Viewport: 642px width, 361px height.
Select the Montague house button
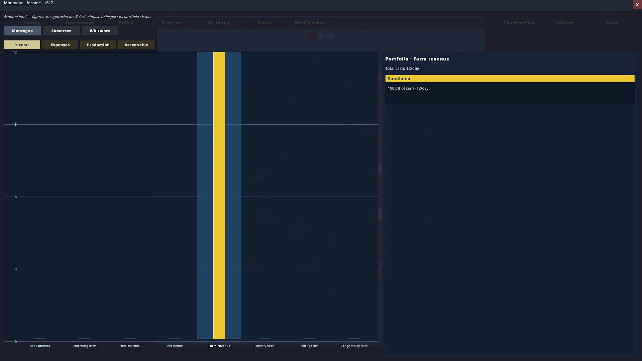(22, 31)
